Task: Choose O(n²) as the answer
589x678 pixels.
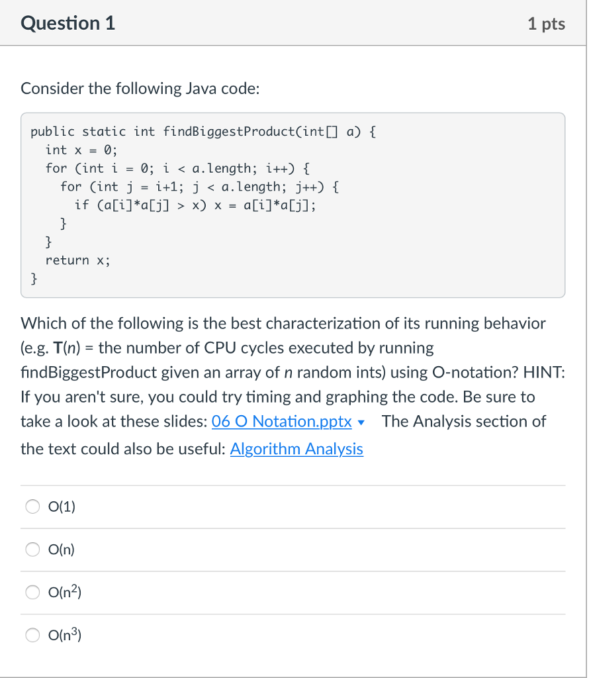Action: 32,592
